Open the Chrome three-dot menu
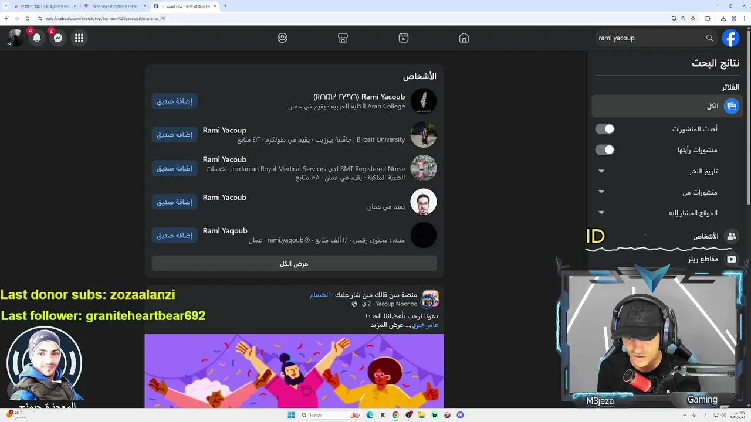751x422 pixels. (744, 18)
